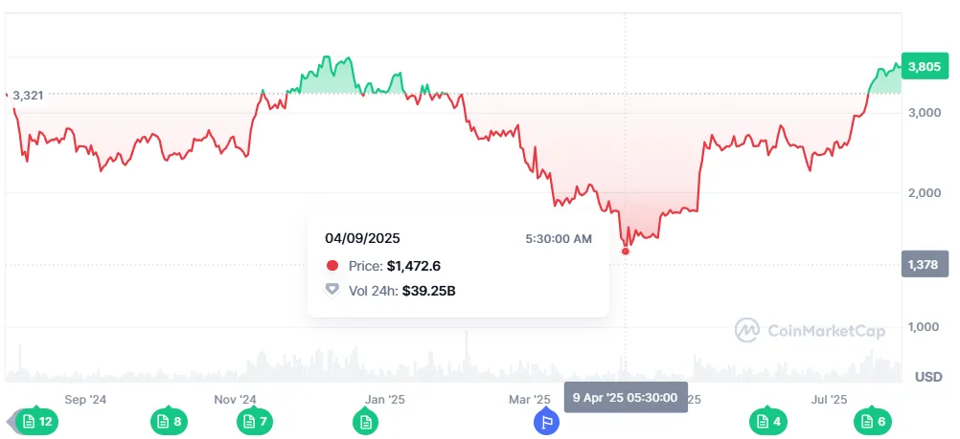Open the news marker labeled 4

click(x=767, y=421)
